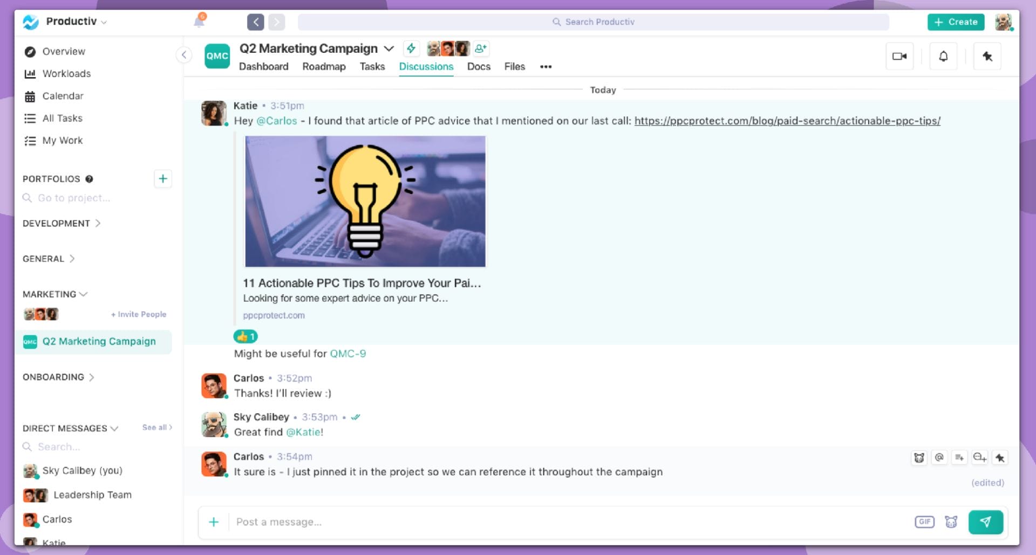Send message with paper plane button

point(985,522)
